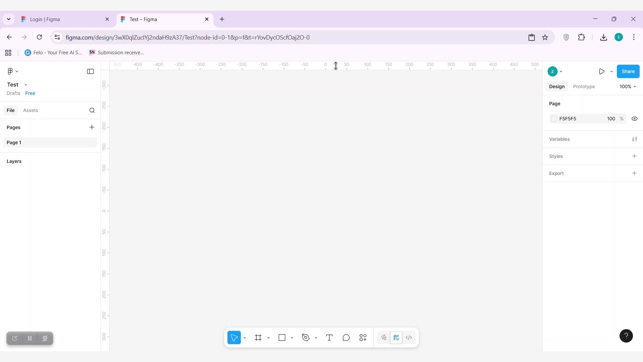This screenshot has height=362, width=643.
Task: Click the Drafts location link
Action: pos(13,93)
